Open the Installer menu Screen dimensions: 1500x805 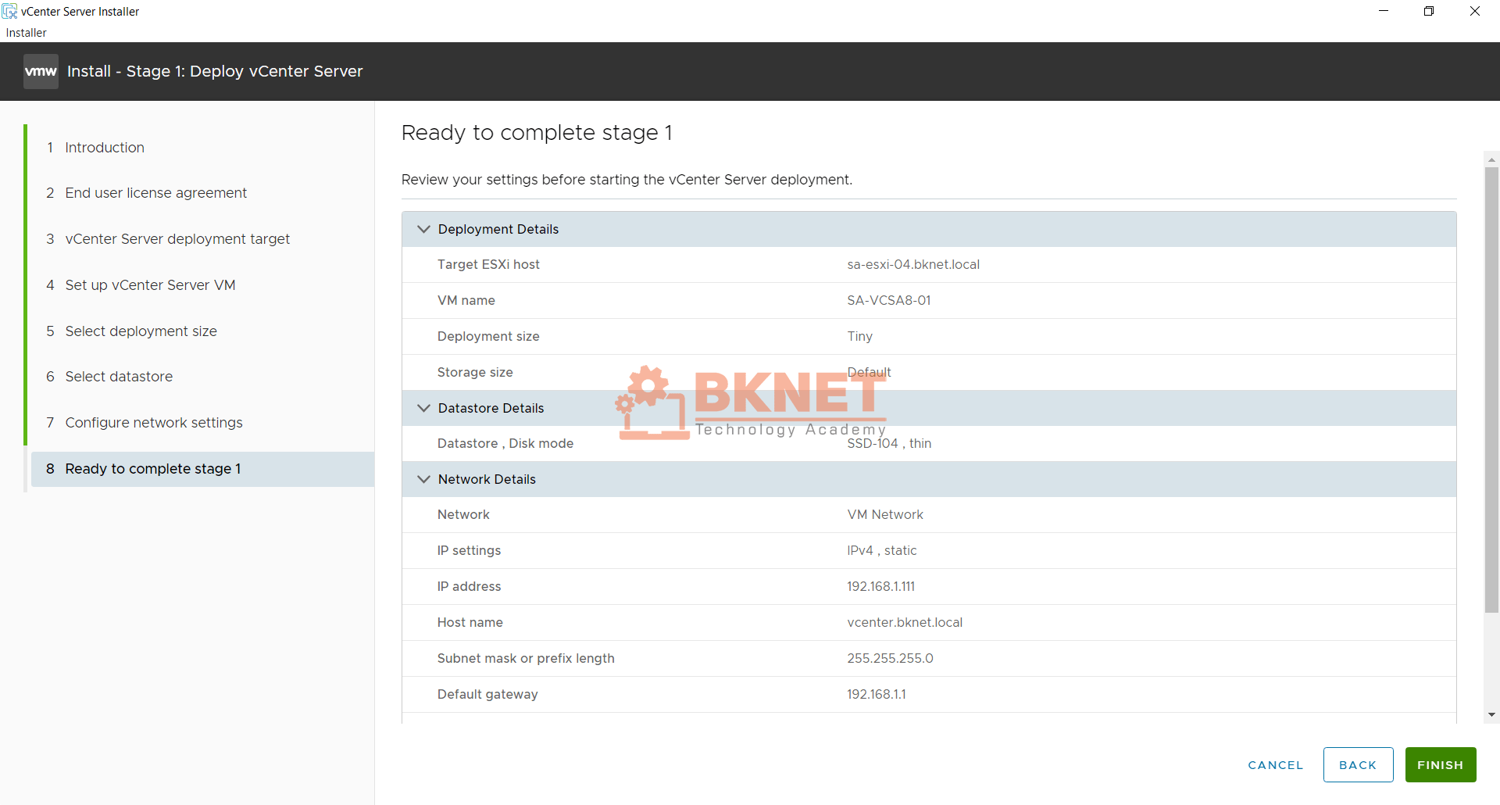[x=26, y=33]
